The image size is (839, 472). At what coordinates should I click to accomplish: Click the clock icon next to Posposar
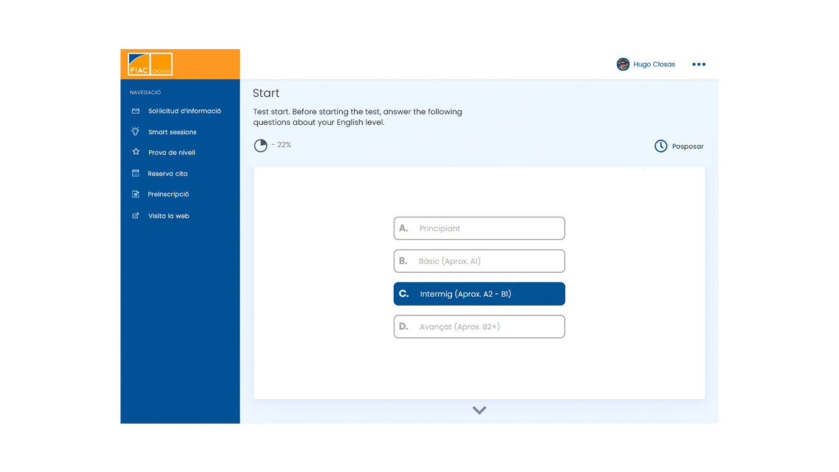[661, 146]
